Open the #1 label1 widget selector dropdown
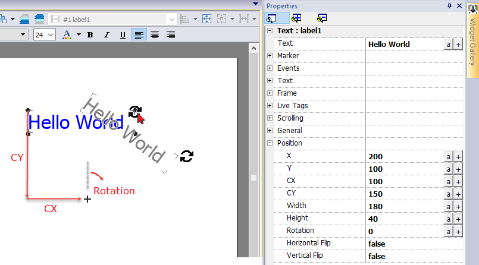This screenshot has width=479, height=265. pyautogui.click(x=172, y=19)
